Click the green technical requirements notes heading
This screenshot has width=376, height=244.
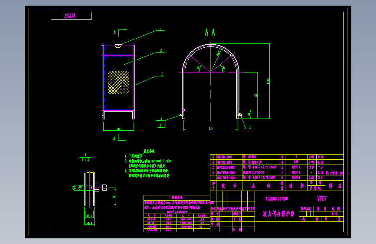149,151
